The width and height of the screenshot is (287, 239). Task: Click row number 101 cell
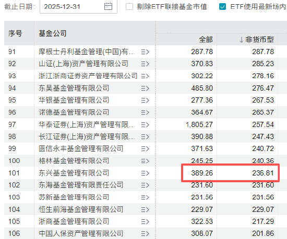point(14,173)
